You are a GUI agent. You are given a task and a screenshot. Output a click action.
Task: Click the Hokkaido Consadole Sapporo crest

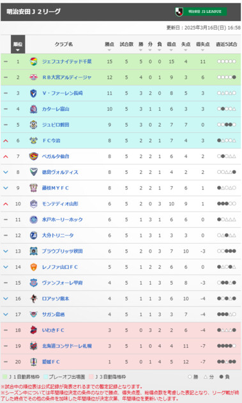click(33, 346)
